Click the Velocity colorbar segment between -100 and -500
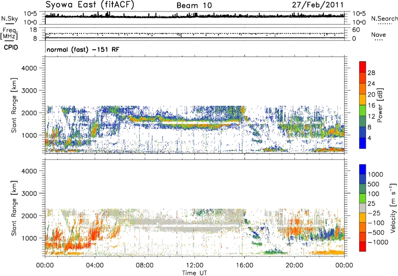 click(363, 228)
